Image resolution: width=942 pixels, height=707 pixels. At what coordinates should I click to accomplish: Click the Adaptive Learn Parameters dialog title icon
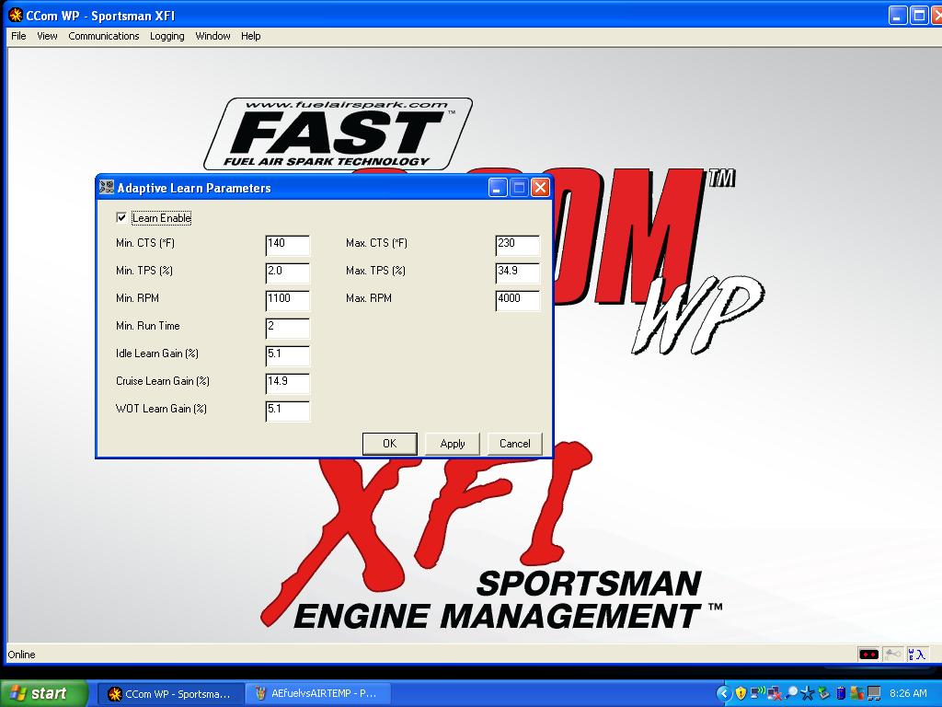[x=107, y=188]
